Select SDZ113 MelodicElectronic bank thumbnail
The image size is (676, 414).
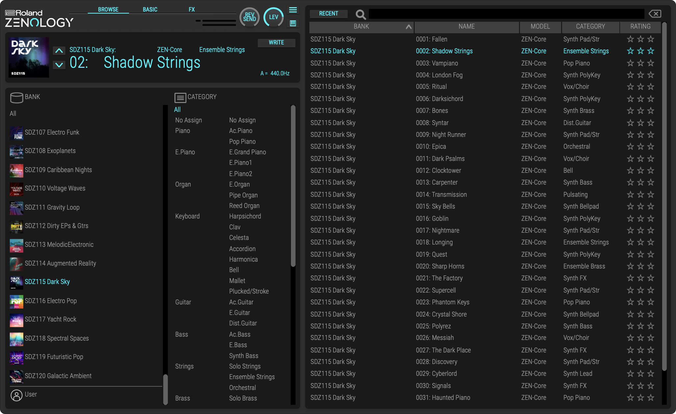(16, 245)
